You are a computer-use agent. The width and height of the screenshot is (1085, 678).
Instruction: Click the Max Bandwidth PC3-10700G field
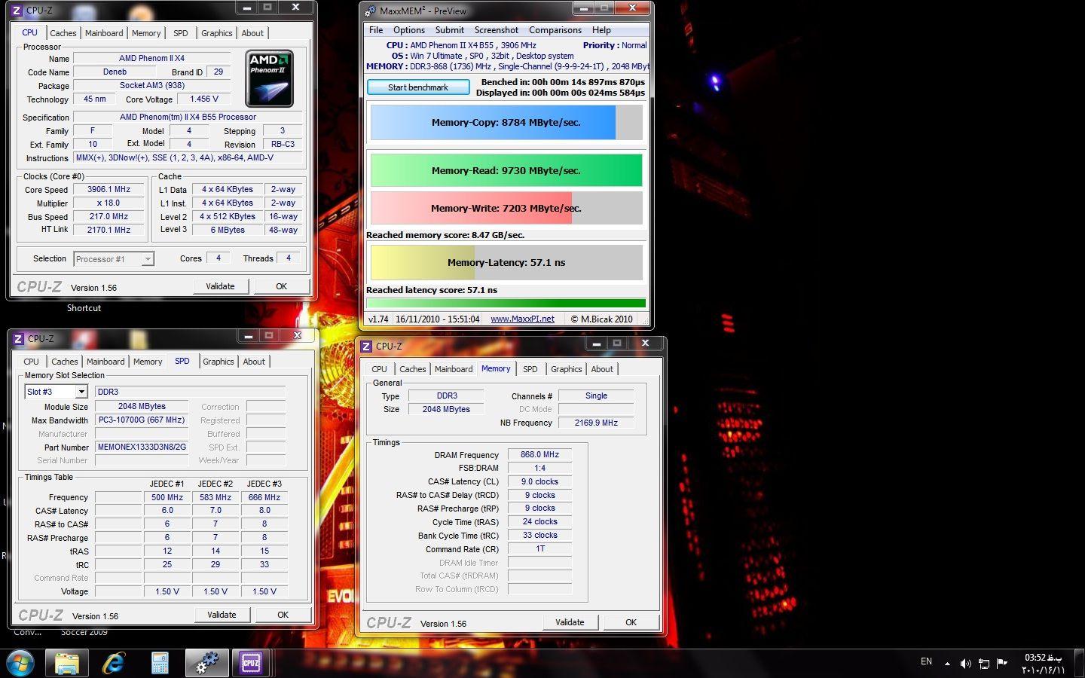[x=142, y=420]
